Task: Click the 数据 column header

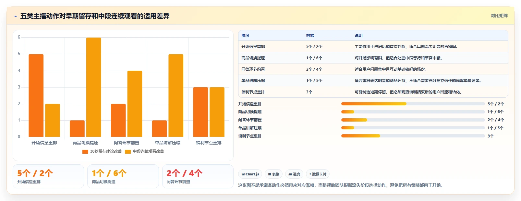Action: pyautogui.click(x=310, y=36)
